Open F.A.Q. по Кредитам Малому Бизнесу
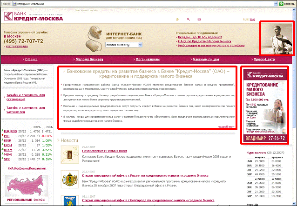297x206 pixels. [x=204, y=41]
